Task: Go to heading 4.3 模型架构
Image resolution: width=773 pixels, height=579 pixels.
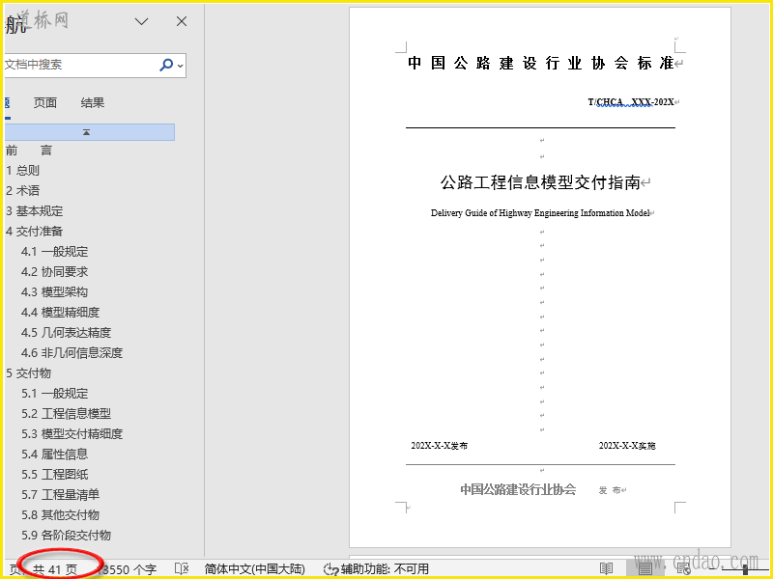Action: tap(55, 292)
